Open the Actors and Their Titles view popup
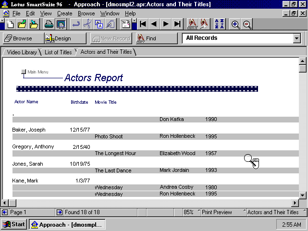The height and width of the screenshot is (231, 308). click(277, 212)
